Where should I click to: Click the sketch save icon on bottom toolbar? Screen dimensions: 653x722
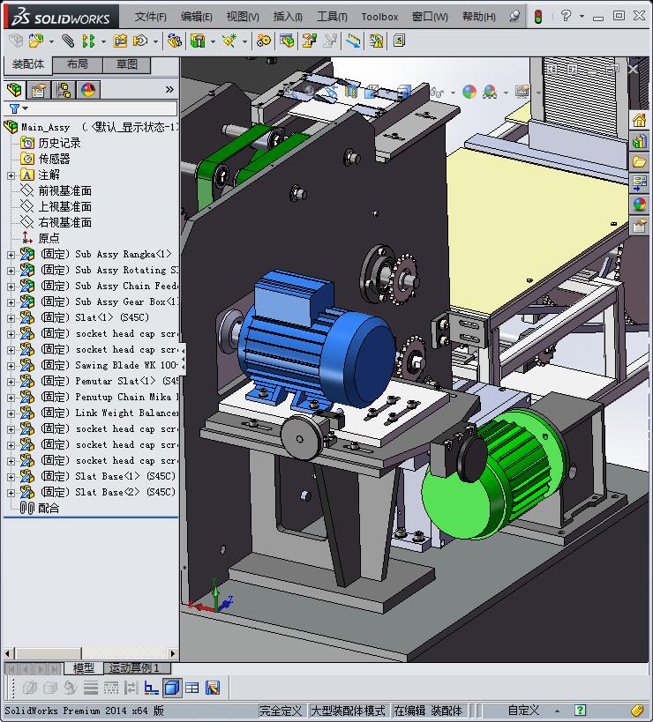coord(213,688)
